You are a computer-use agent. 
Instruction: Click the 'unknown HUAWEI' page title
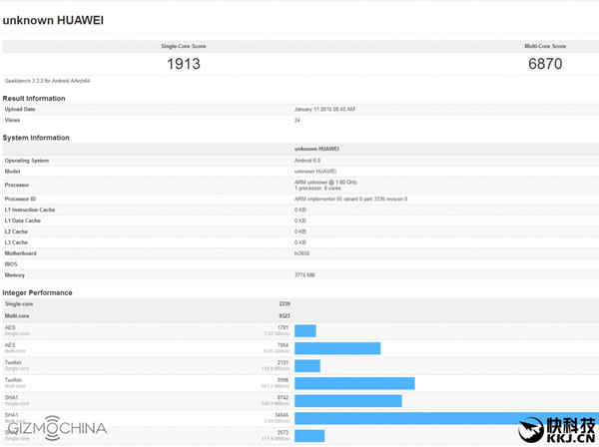(x=53, y=19)
